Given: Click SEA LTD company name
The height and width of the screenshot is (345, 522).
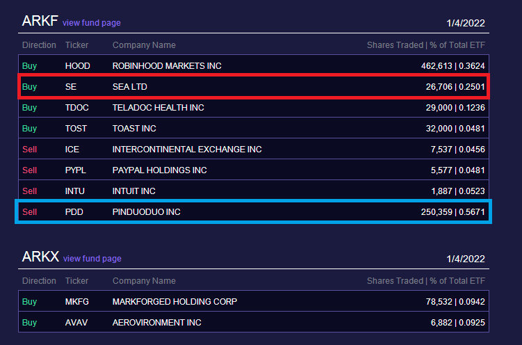Looking at the screenshot, I should coord(130,87).
